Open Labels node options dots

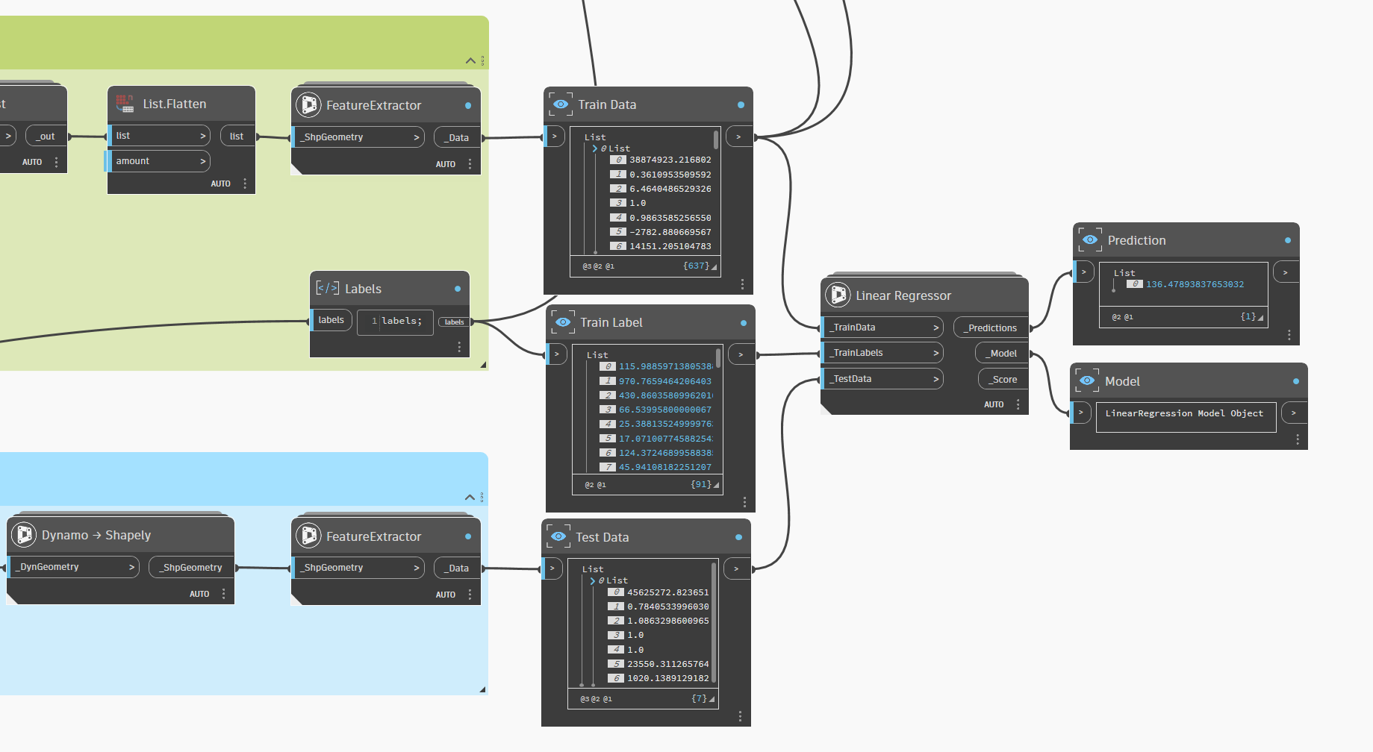point(459,347)
